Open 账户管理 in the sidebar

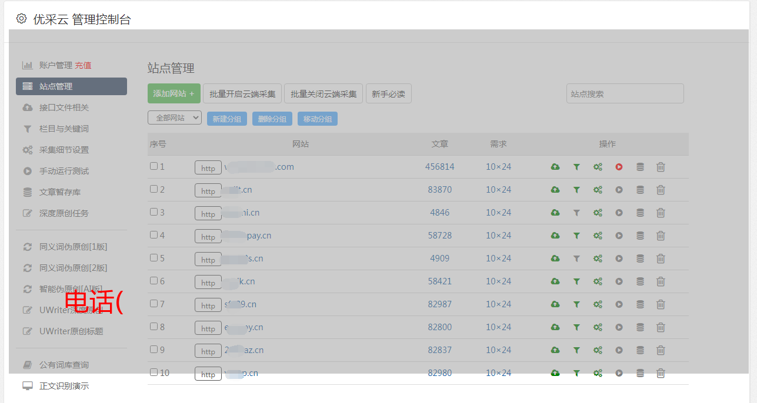(56, 65)
